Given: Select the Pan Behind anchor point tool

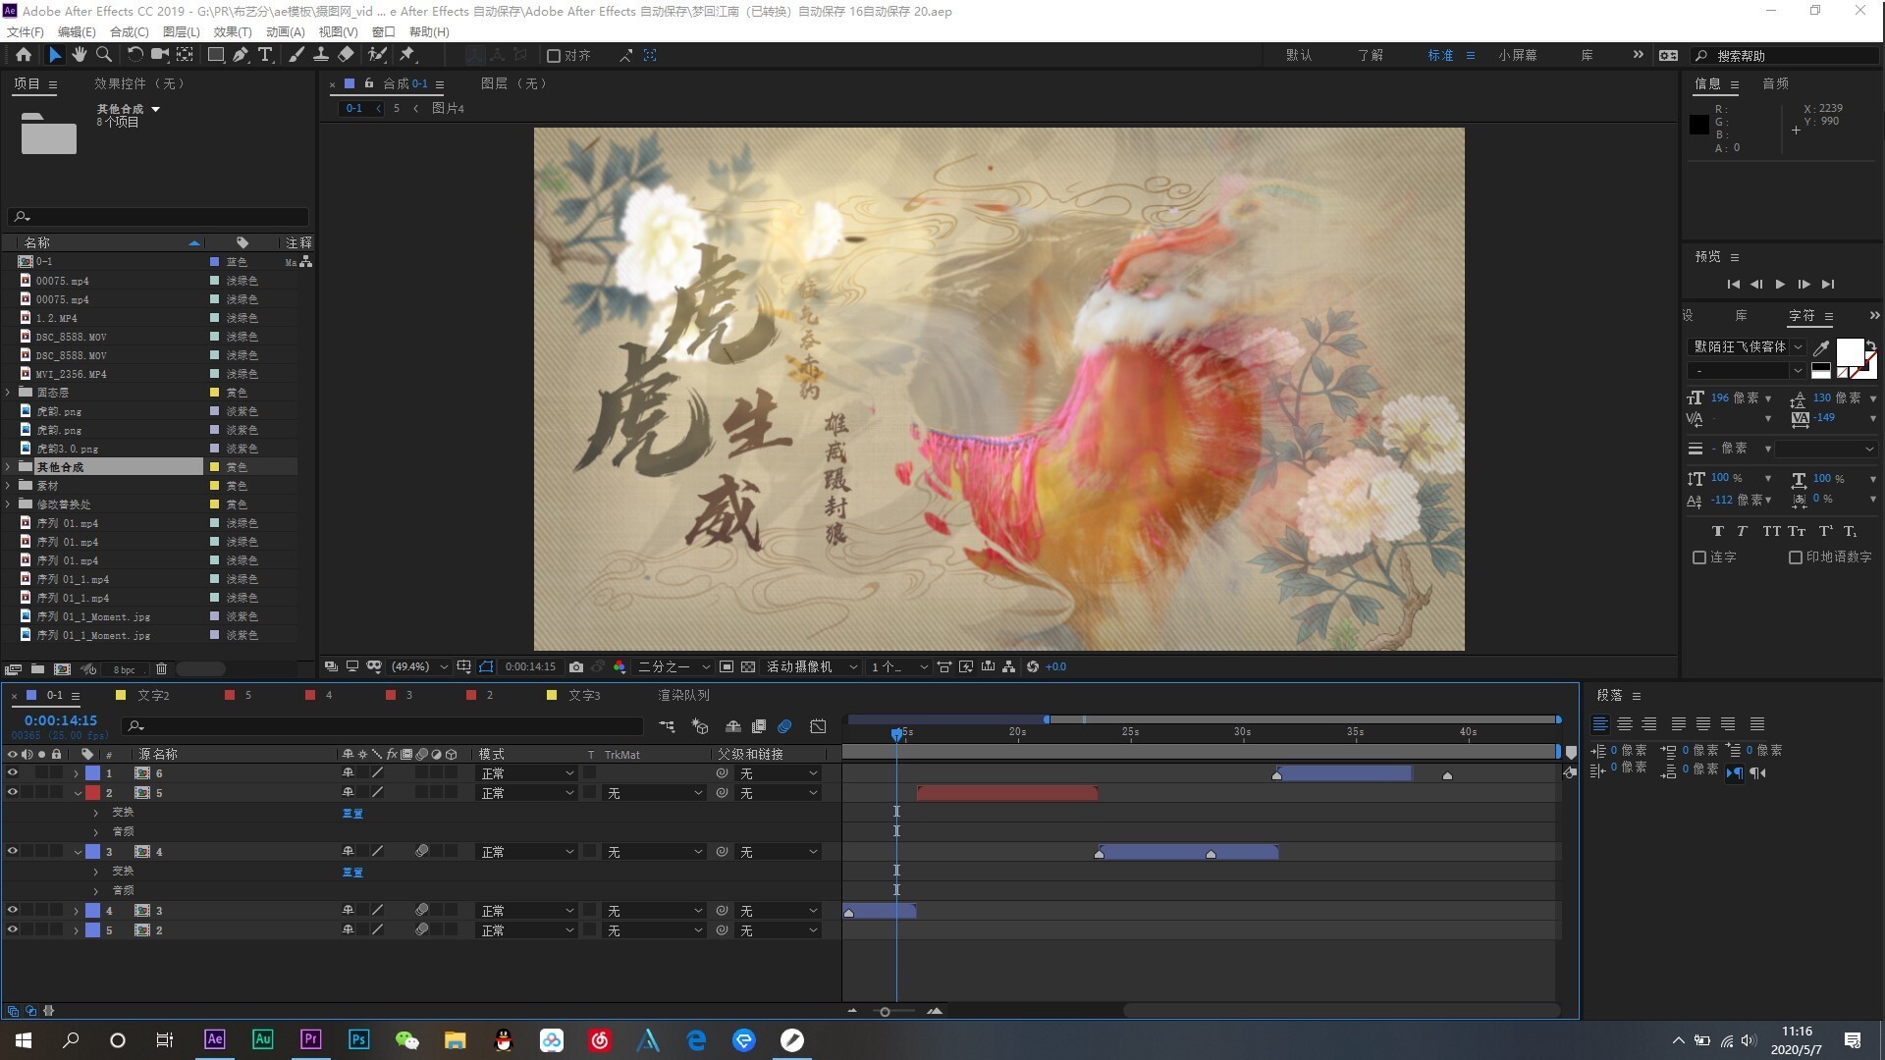Looking at the screenshot, I should tap(185, 55).
